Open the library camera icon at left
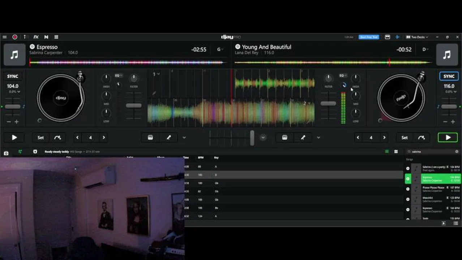462x260 pixels. [x=6, y=153]
